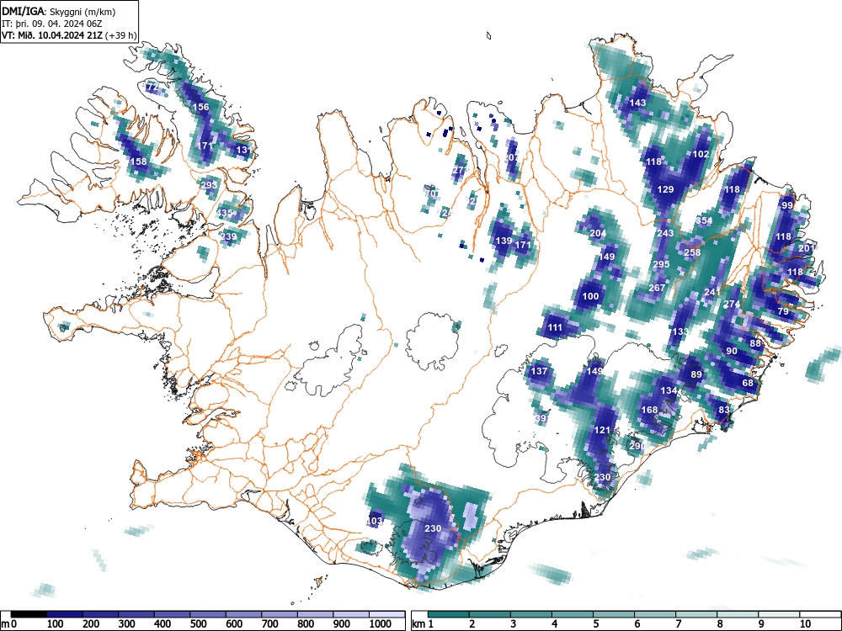
Task: Click the map value 168
Action: 649,410
